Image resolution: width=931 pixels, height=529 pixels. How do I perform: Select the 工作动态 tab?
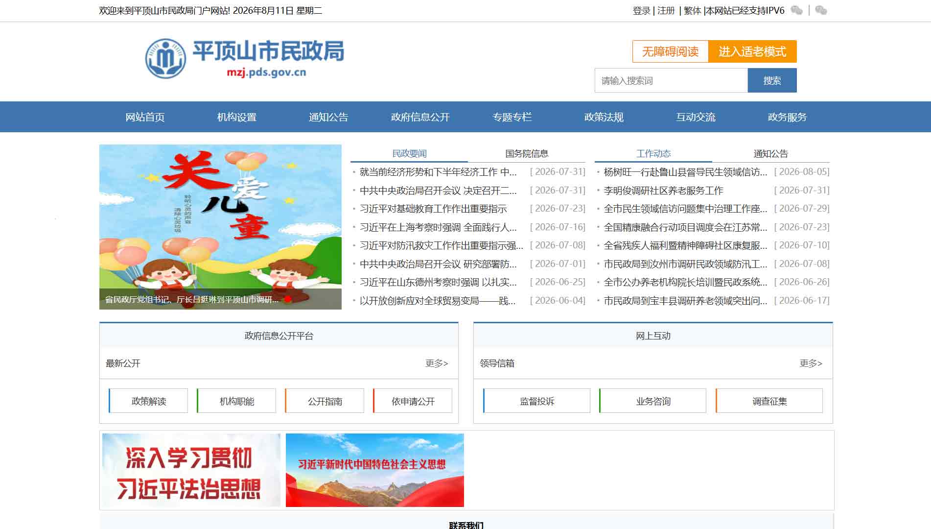(x=653, y=153)
